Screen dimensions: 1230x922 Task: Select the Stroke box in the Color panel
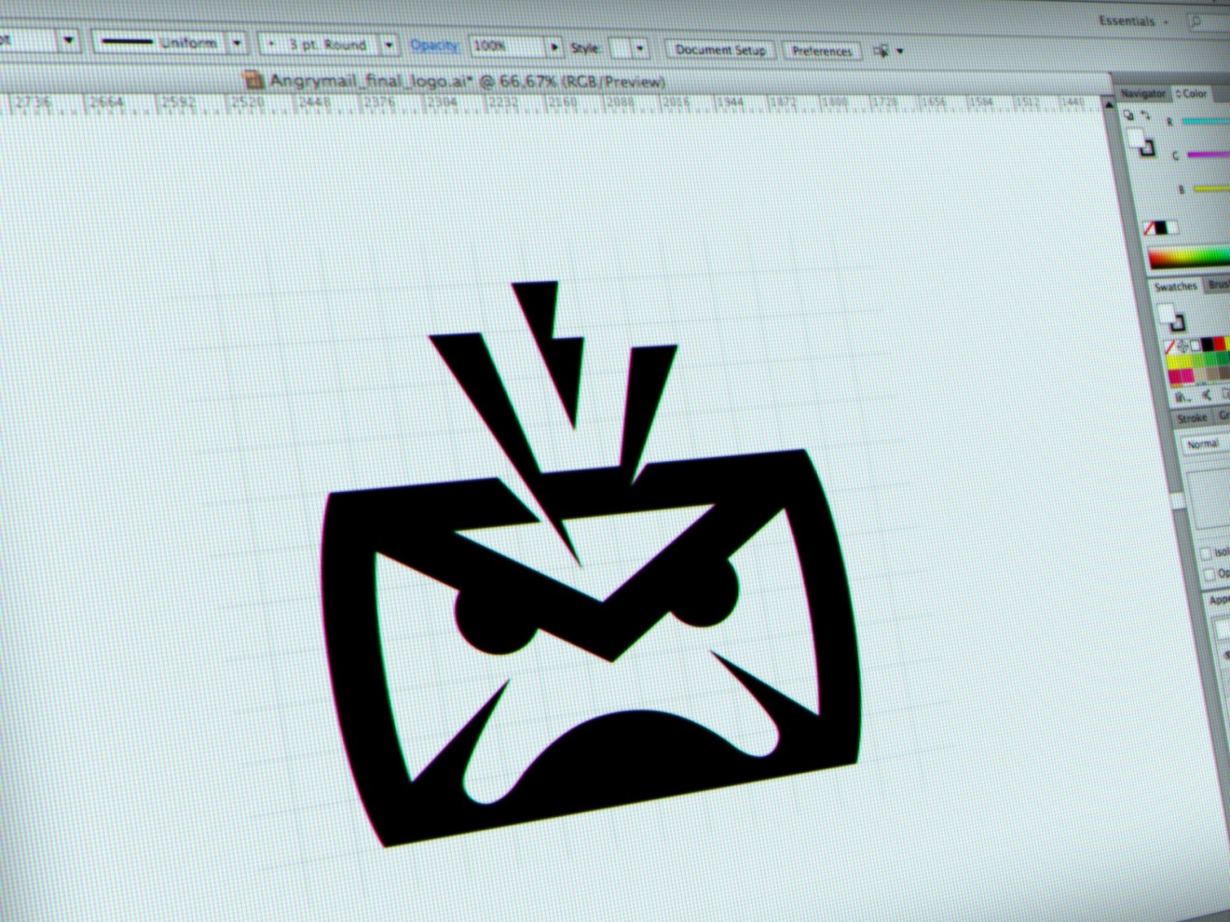click(1148, 147)
